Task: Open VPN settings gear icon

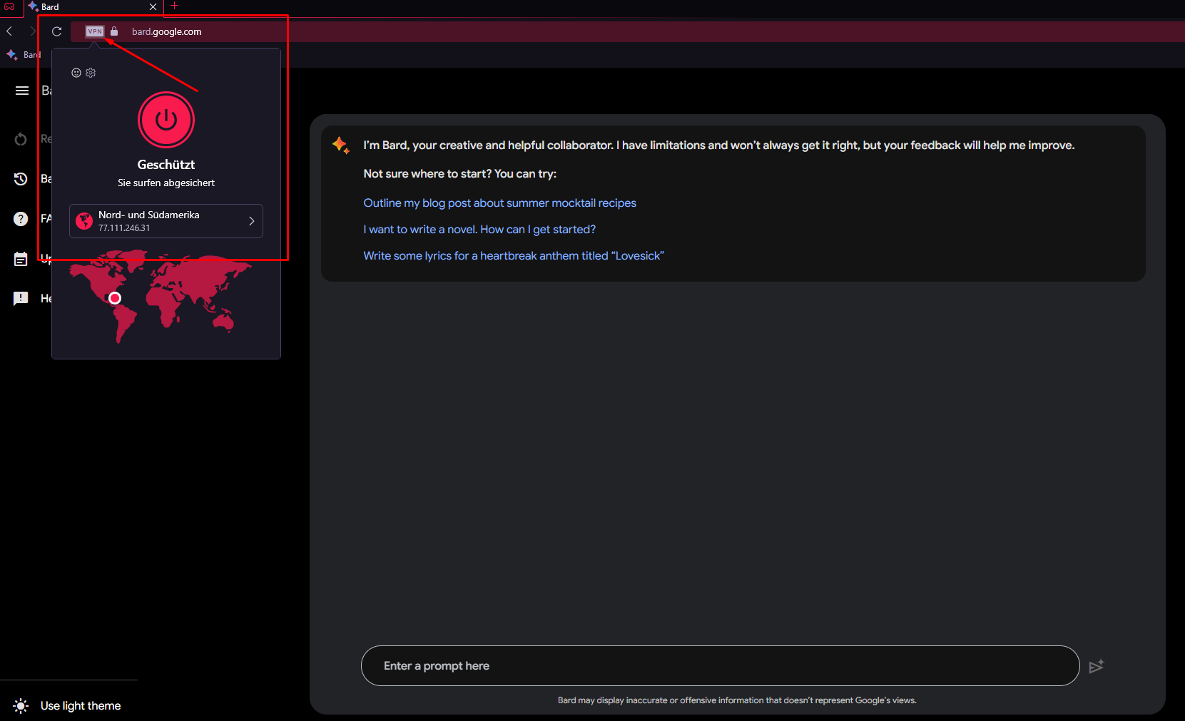Action: click(91, 73)
